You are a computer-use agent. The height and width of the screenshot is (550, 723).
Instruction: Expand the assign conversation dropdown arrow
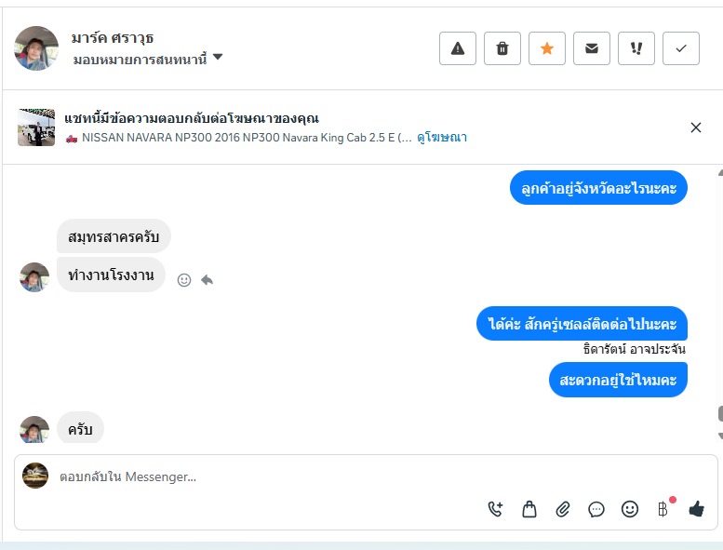click(x=218, y=58)
